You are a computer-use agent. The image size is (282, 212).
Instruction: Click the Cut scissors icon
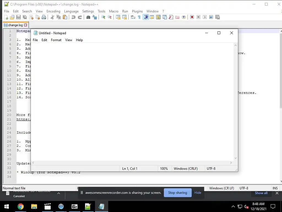click(x=52, y=17)
